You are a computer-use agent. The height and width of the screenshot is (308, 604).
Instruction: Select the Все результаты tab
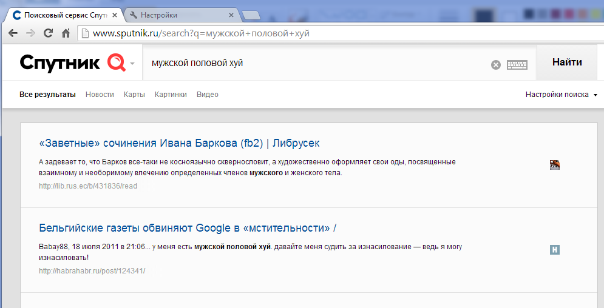(x=47, y=95)
